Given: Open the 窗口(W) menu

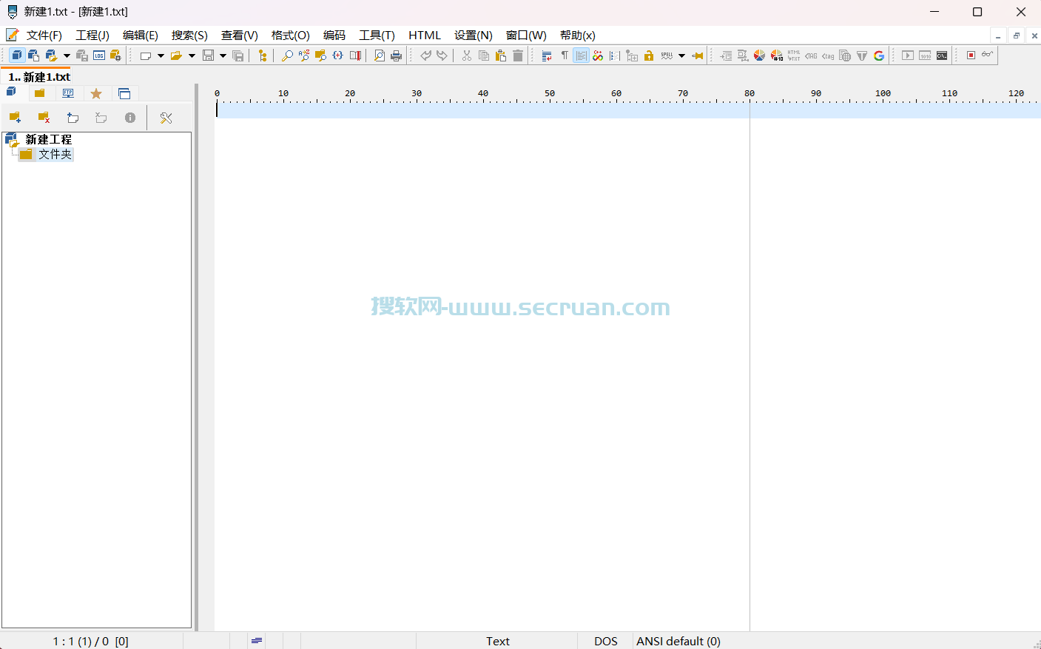Looking at the screenshot, I should [526, 35].
